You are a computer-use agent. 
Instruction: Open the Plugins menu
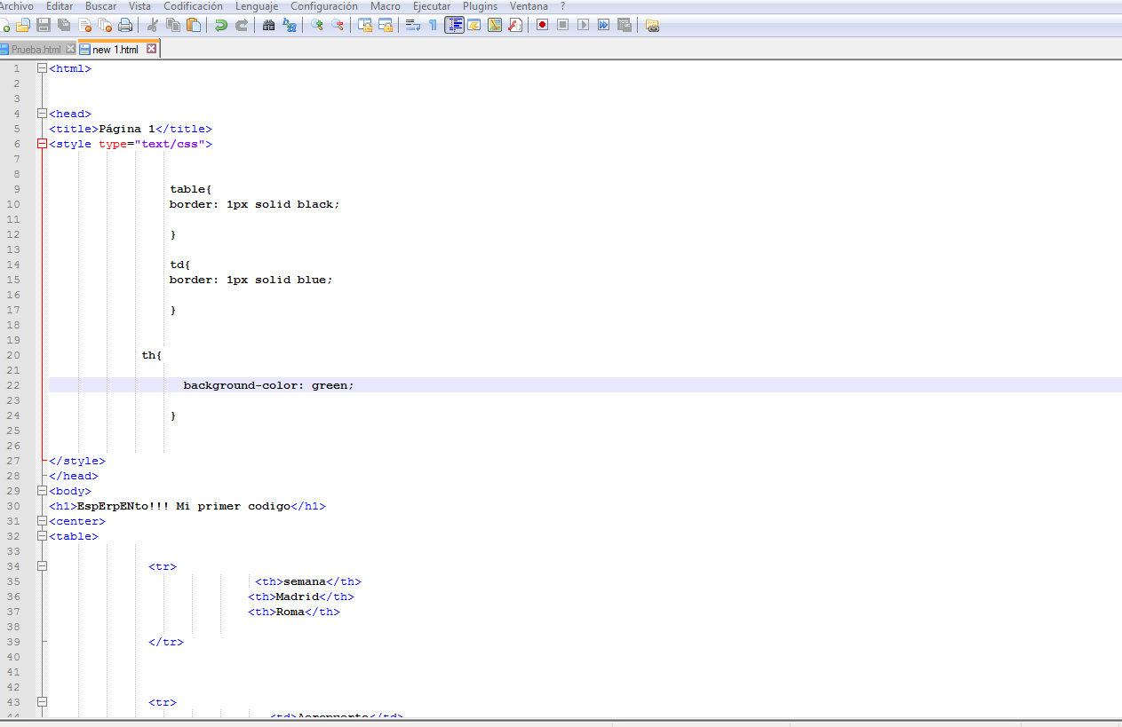[480, 6]
